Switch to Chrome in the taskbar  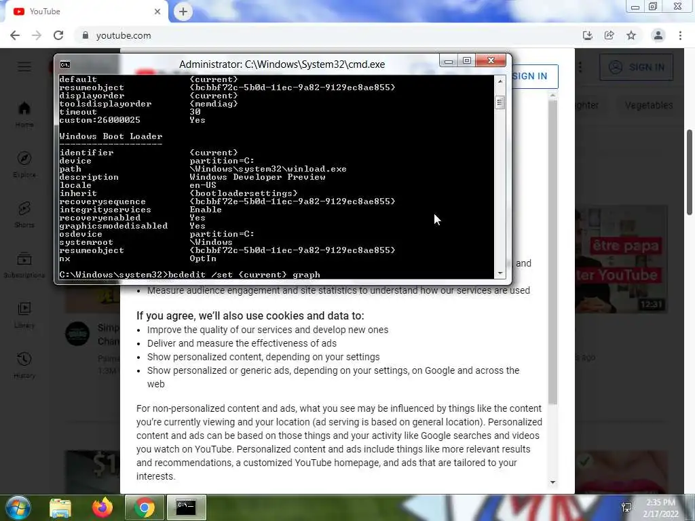point(144,507)
